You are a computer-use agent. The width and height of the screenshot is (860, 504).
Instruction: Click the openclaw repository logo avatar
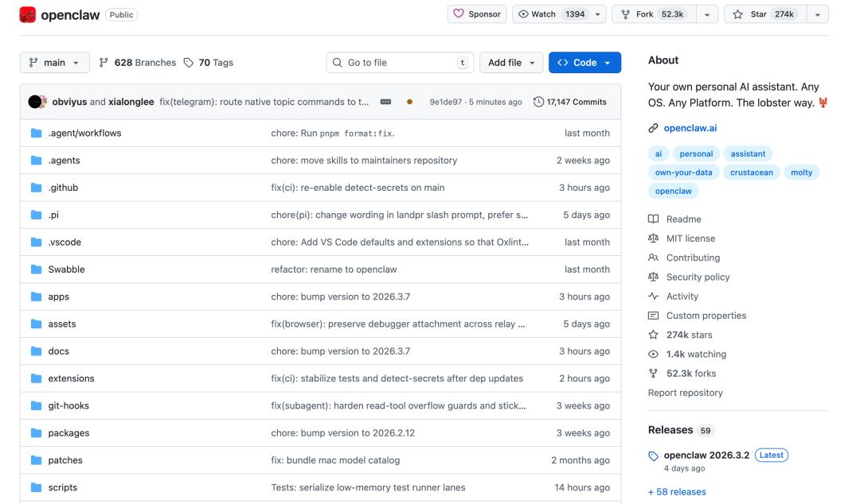click(28, 15)
